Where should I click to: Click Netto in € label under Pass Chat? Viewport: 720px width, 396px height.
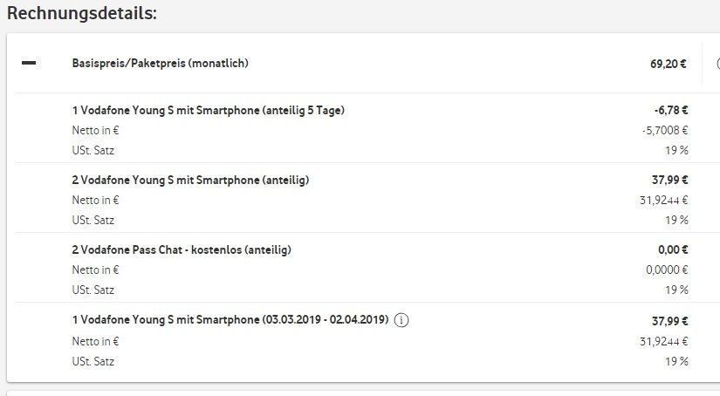pos(95,270)
